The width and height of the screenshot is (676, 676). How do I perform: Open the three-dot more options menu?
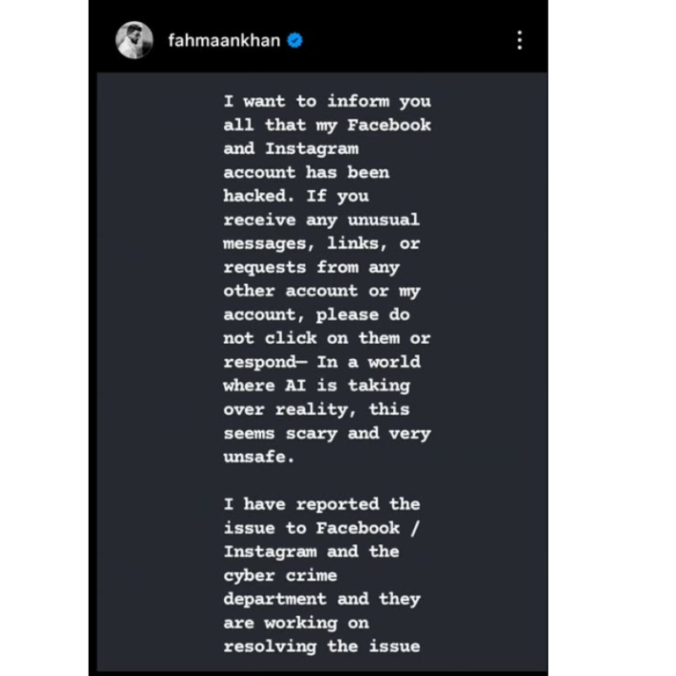point(519,40)
